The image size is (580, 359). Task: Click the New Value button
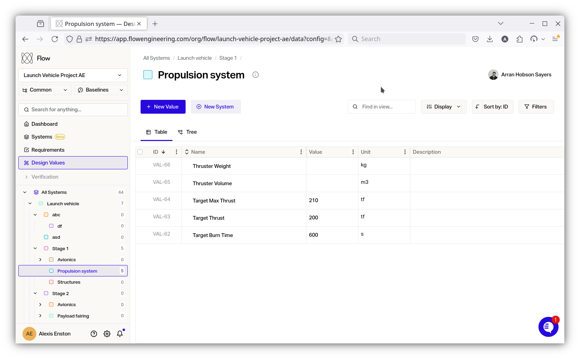point(163,107)
